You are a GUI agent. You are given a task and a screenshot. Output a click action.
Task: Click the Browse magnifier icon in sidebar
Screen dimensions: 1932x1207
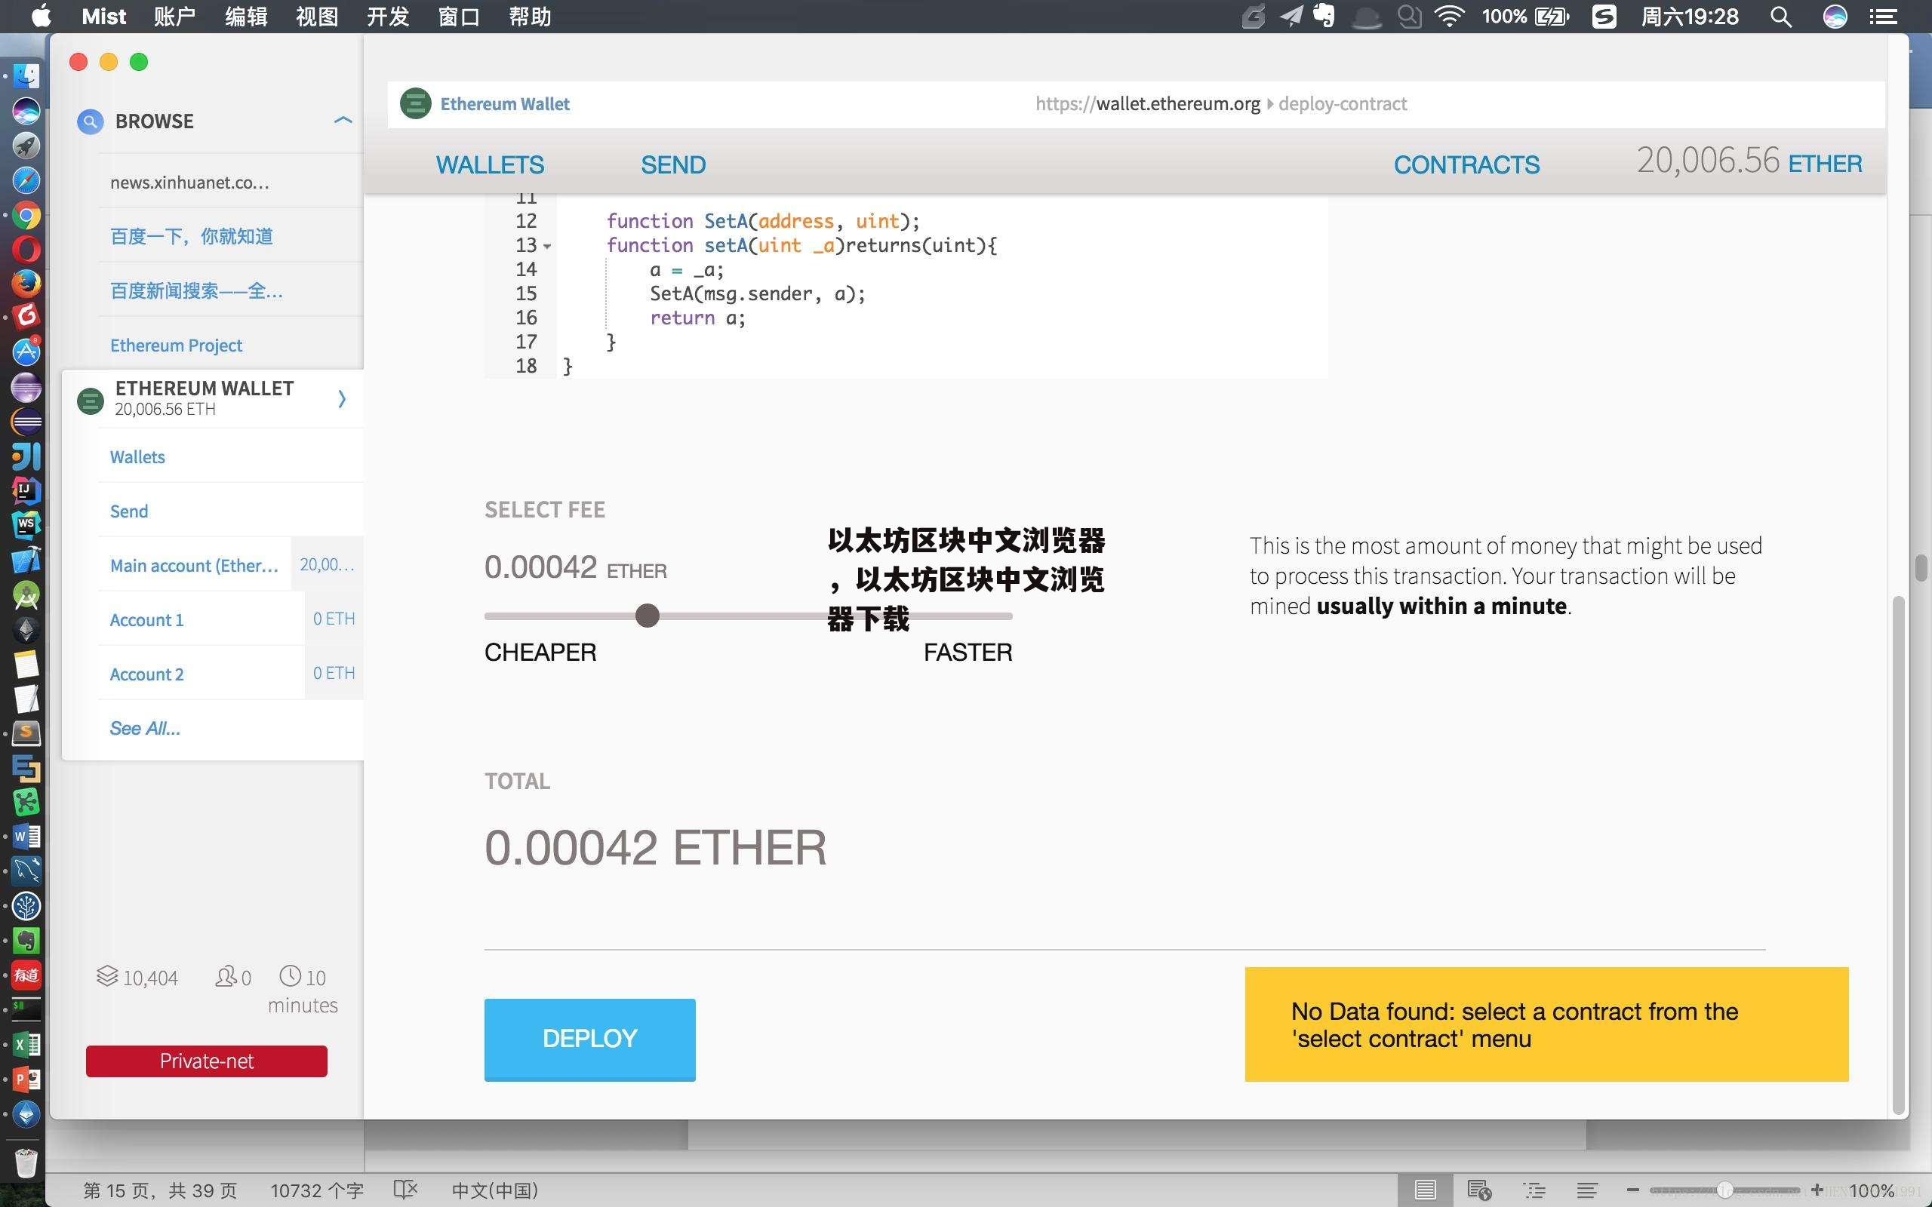[91, 121]
